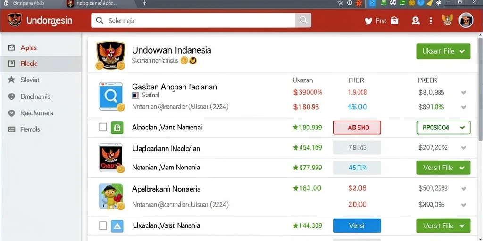Expand the chevron next to $893,0%
This screenshot has width=483, height=241.
pyautogui.click(x=463, y=204)
